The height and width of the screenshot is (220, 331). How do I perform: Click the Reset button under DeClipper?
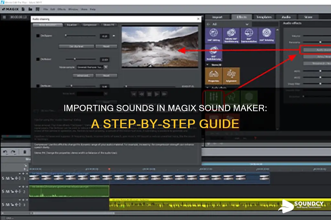click(106, 47)
